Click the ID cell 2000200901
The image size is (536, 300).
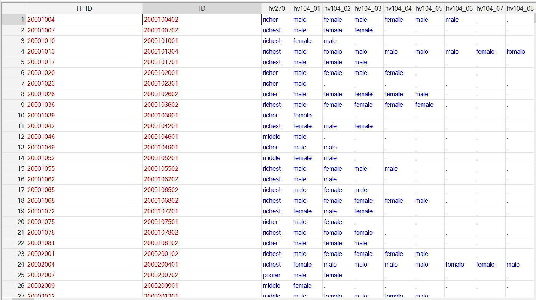[x=202, y=286]
